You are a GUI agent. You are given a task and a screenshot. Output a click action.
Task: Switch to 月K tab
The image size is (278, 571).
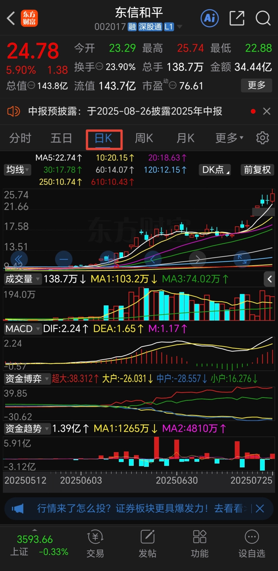(185, 138)
